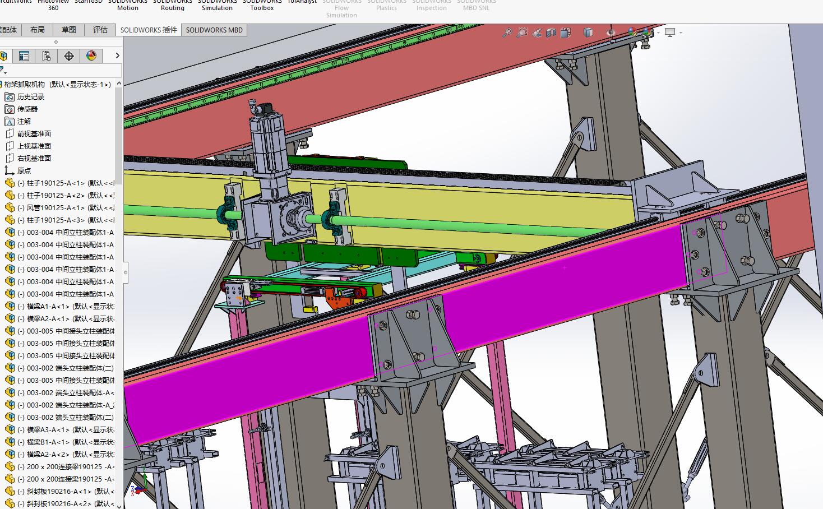Image resolution: width=823 pixels, height=509 pixels.
Task: Click the tree filter funnel icon
Action: click(x=3, y=71)
